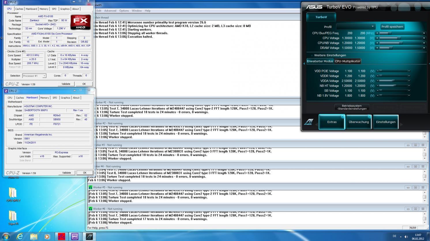
Task: Switch lower CPU-Z to CPU tab
Action: pos(10,98)
